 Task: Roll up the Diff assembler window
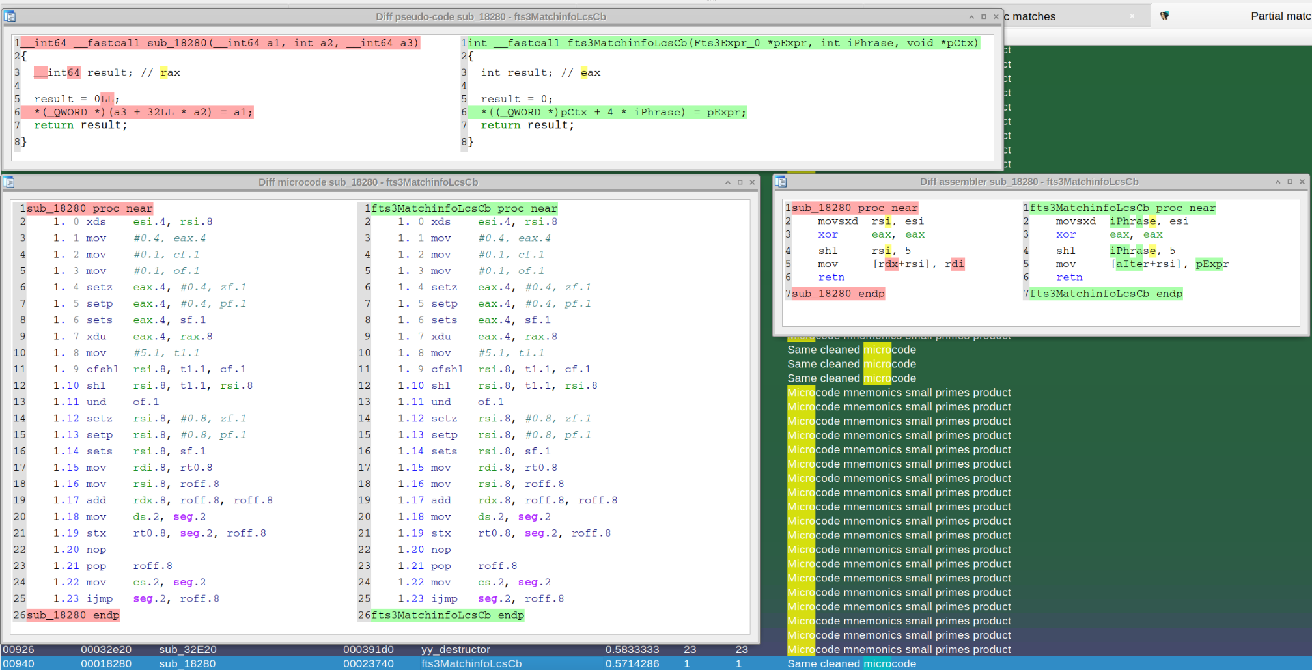(x=1277, y=182)
